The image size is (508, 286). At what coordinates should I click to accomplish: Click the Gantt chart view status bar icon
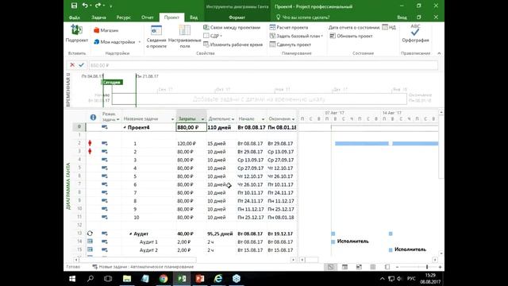click(x=330, y=267)
